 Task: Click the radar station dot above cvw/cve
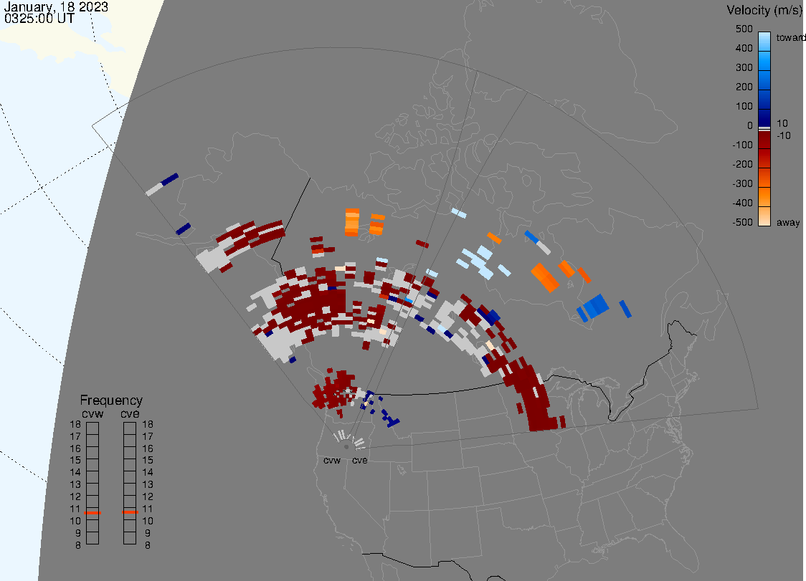[x=346, y=446]
